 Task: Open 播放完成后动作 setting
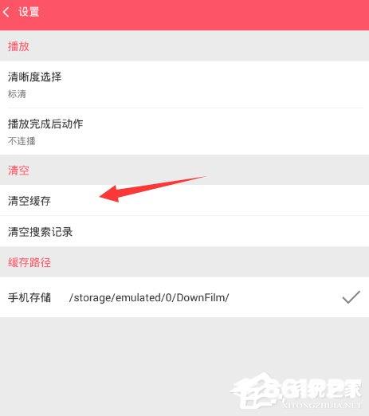coord(184,131)
